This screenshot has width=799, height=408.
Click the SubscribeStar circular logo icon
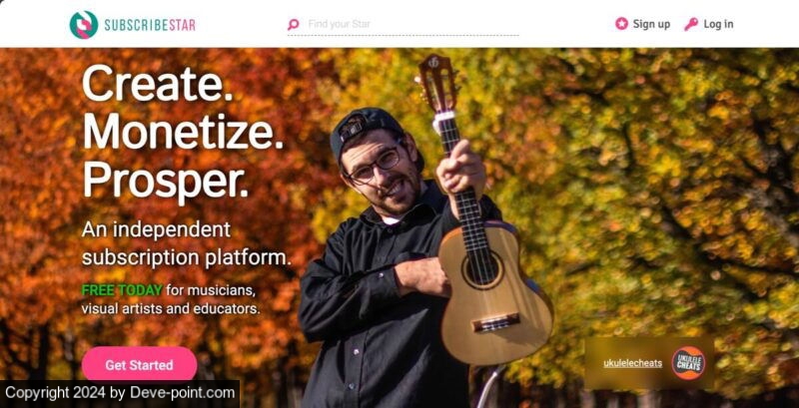(84, 24)
